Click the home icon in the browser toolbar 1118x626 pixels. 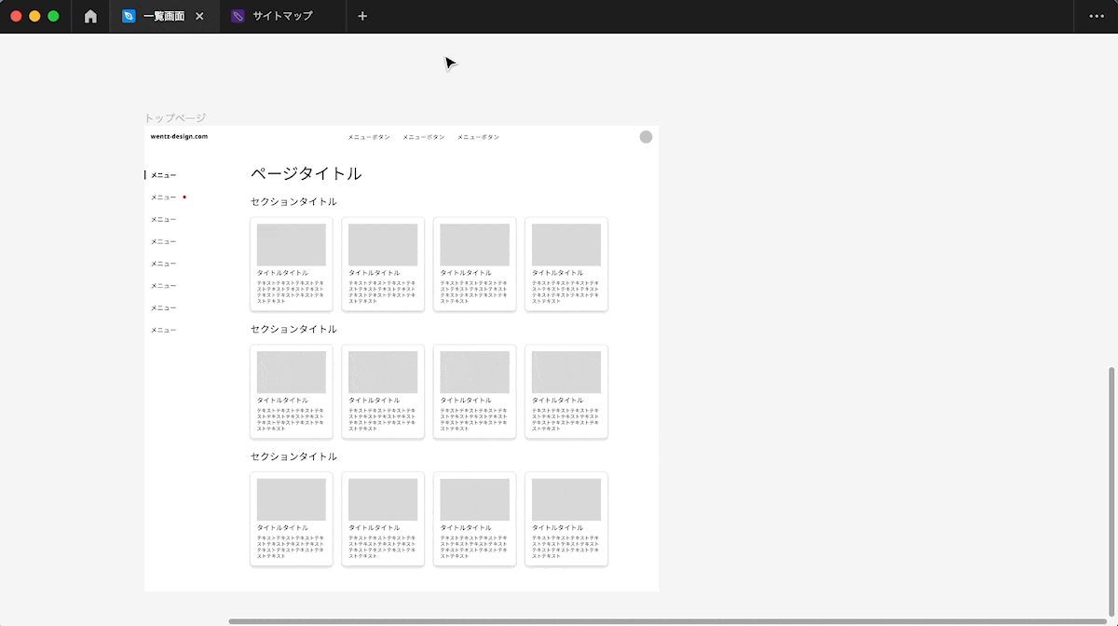coord(90,16)
